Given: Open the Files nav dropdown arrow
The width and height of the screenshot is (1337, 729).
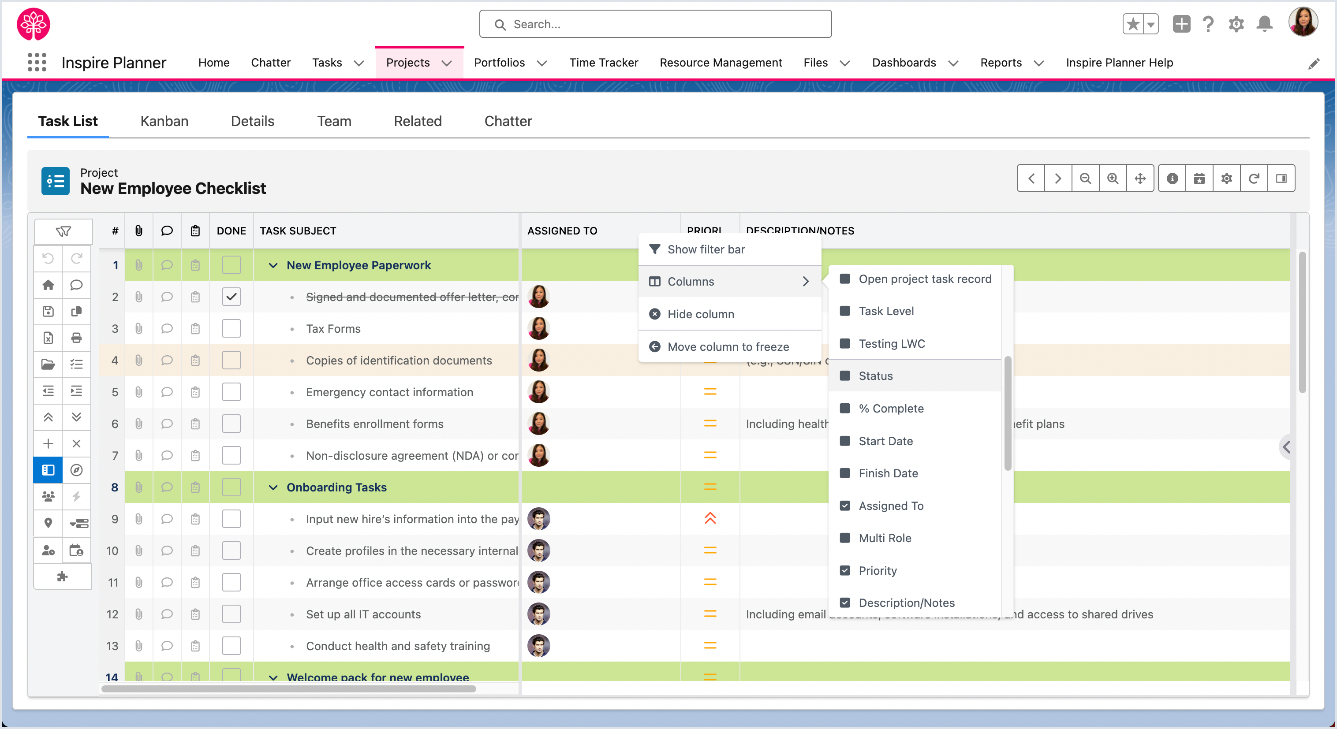Looking at the screenshot, I should [x=845, y=63].
